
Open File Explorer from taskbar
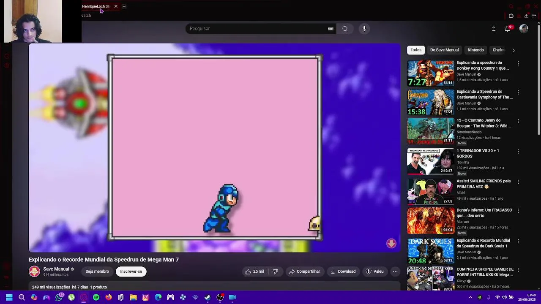(133, 297)
